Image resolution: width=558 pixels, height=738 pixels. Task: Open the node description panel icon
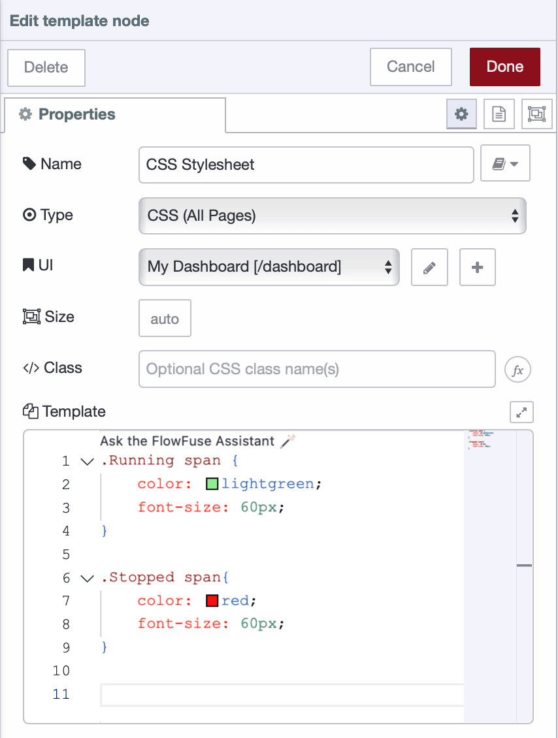tap(499, 114)
